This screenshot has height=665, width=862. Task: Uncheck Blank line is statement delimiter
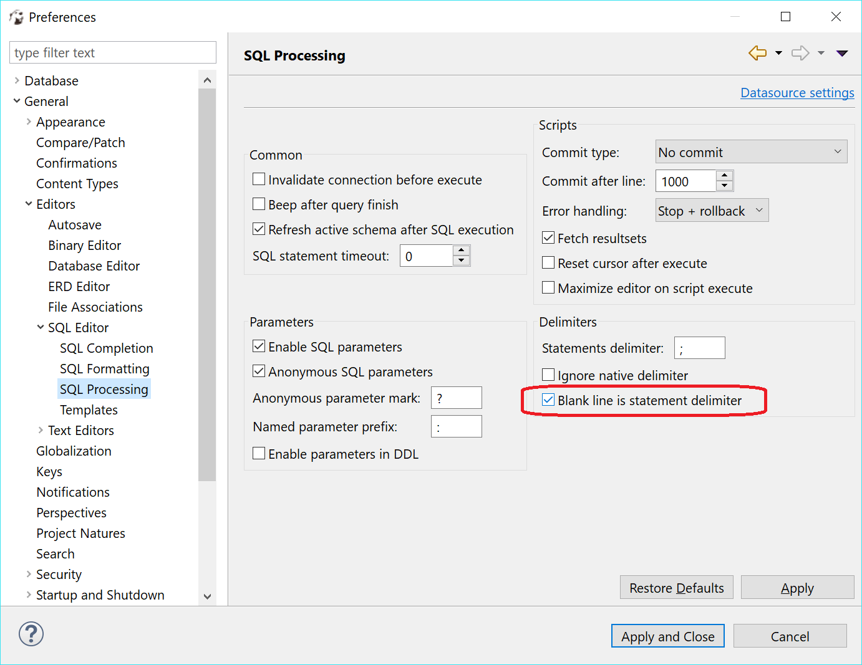coord(548,399)
